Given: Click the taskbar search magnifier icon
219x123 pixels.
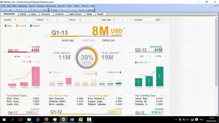Looking at the screenshot, I should [x=12, y=120].
